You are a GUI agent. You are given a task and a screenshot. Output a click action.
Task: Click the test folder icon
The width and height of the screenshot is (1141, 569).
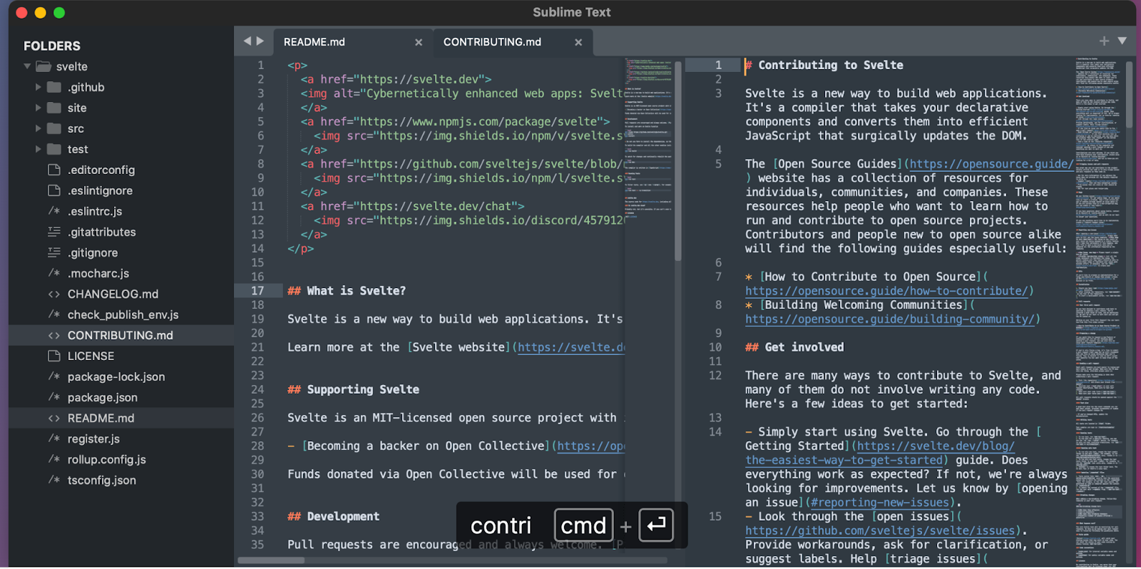54,149
